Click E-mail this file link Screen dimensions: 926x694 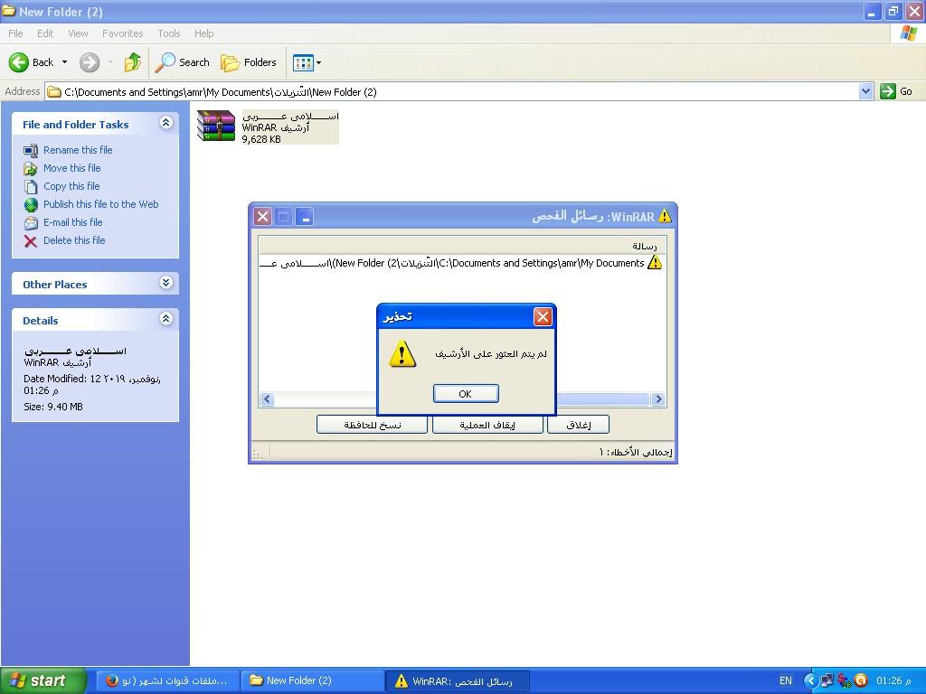[x=72, y=222]
